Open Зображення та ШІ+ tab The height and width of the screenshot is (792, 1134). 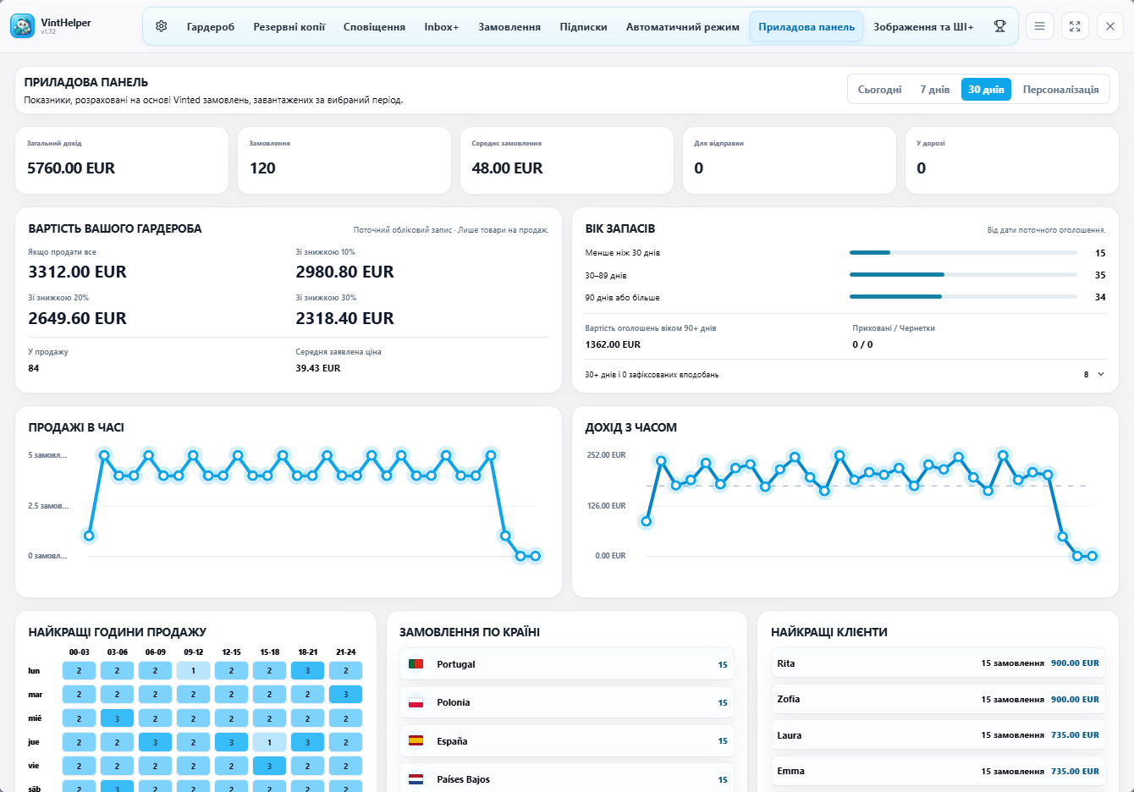coord(923,27)
